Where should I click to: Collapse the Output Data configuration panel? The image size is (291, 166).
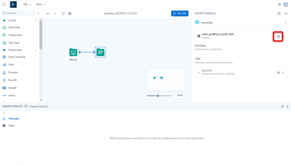[286, 14]
